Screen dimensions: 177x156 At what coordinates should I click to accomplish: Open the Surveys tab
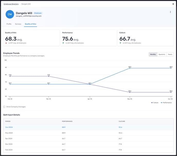(18, 24)
